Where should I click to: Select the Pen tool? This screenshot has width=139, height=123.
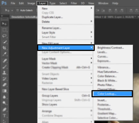[x=4, y=109]
